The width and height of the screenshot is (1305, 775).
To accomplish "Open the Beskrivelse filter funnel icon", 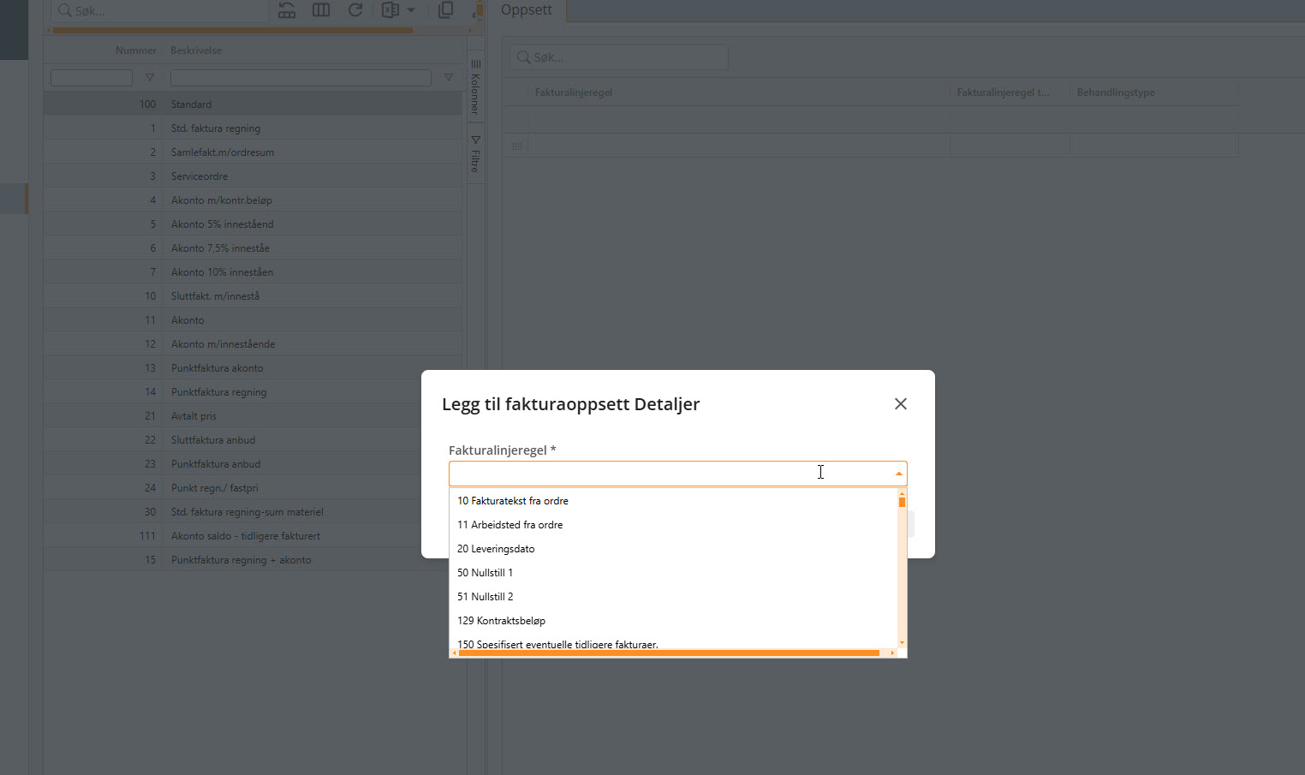I will coord(448,78).
